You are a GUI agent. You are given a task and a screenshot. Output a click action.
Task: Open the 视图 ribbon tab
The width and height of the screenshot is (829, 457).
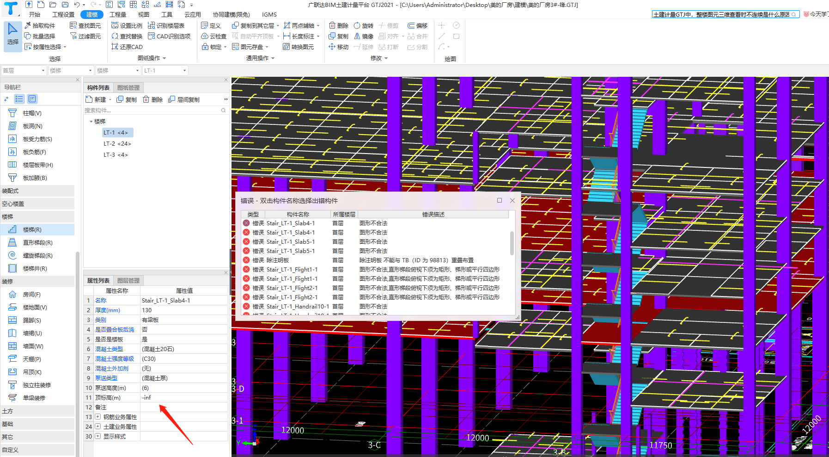click(x=144, y=14)
